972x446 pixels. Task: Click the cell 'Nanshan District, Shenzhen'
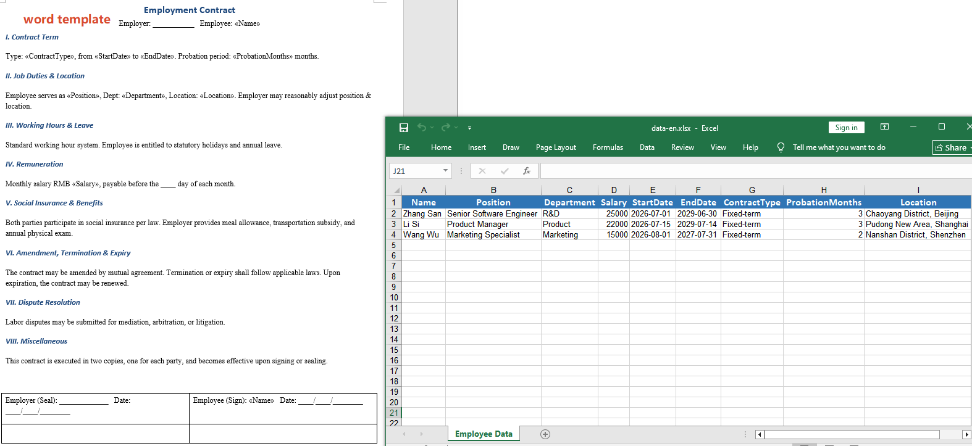coord(918,234)
